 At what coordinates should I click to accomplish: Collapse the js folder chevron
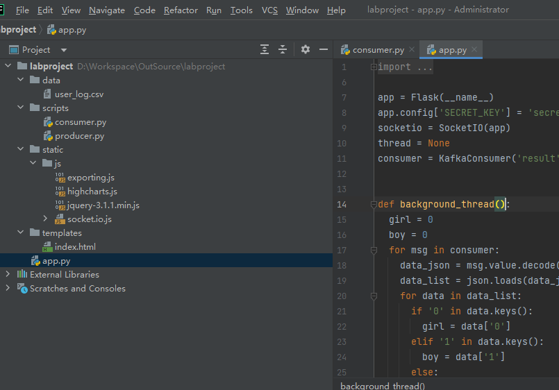(33, 163)
